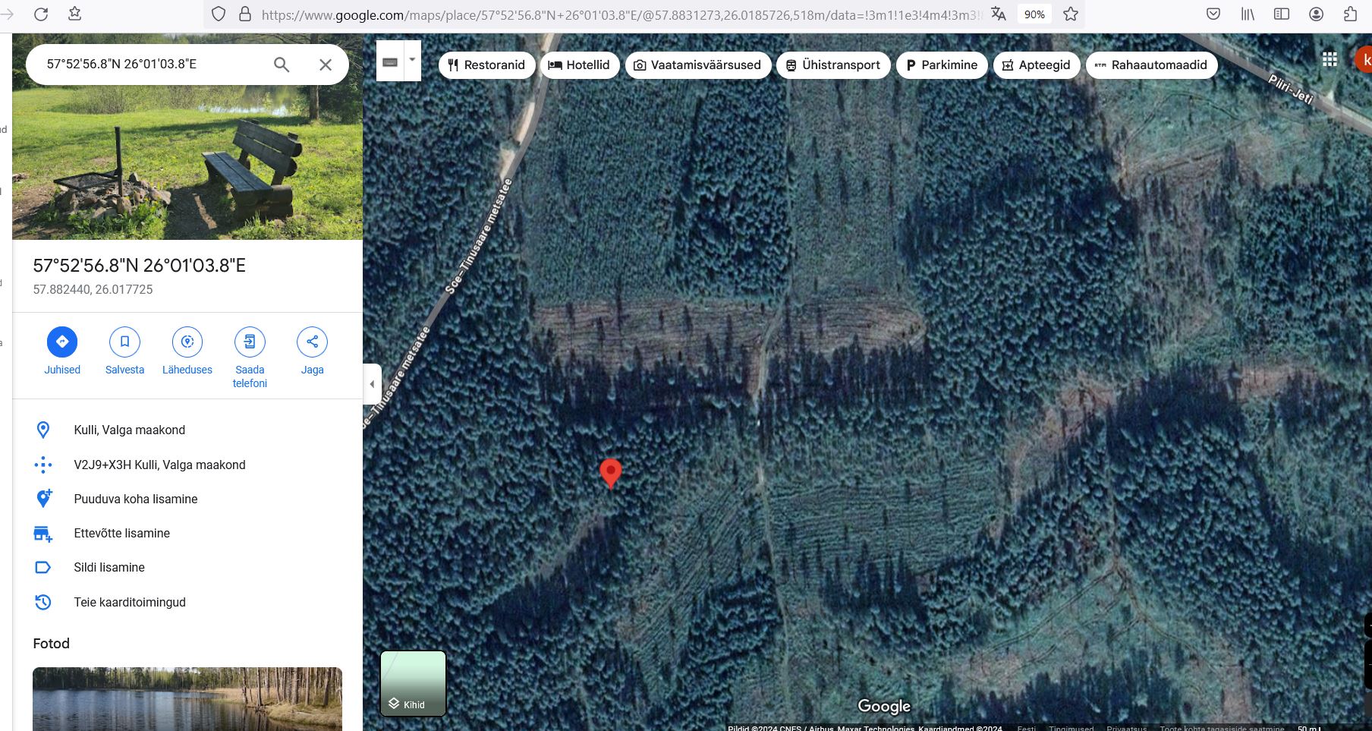
Task: Collapse the side panel arrow
Action: (x=372, y=384)
